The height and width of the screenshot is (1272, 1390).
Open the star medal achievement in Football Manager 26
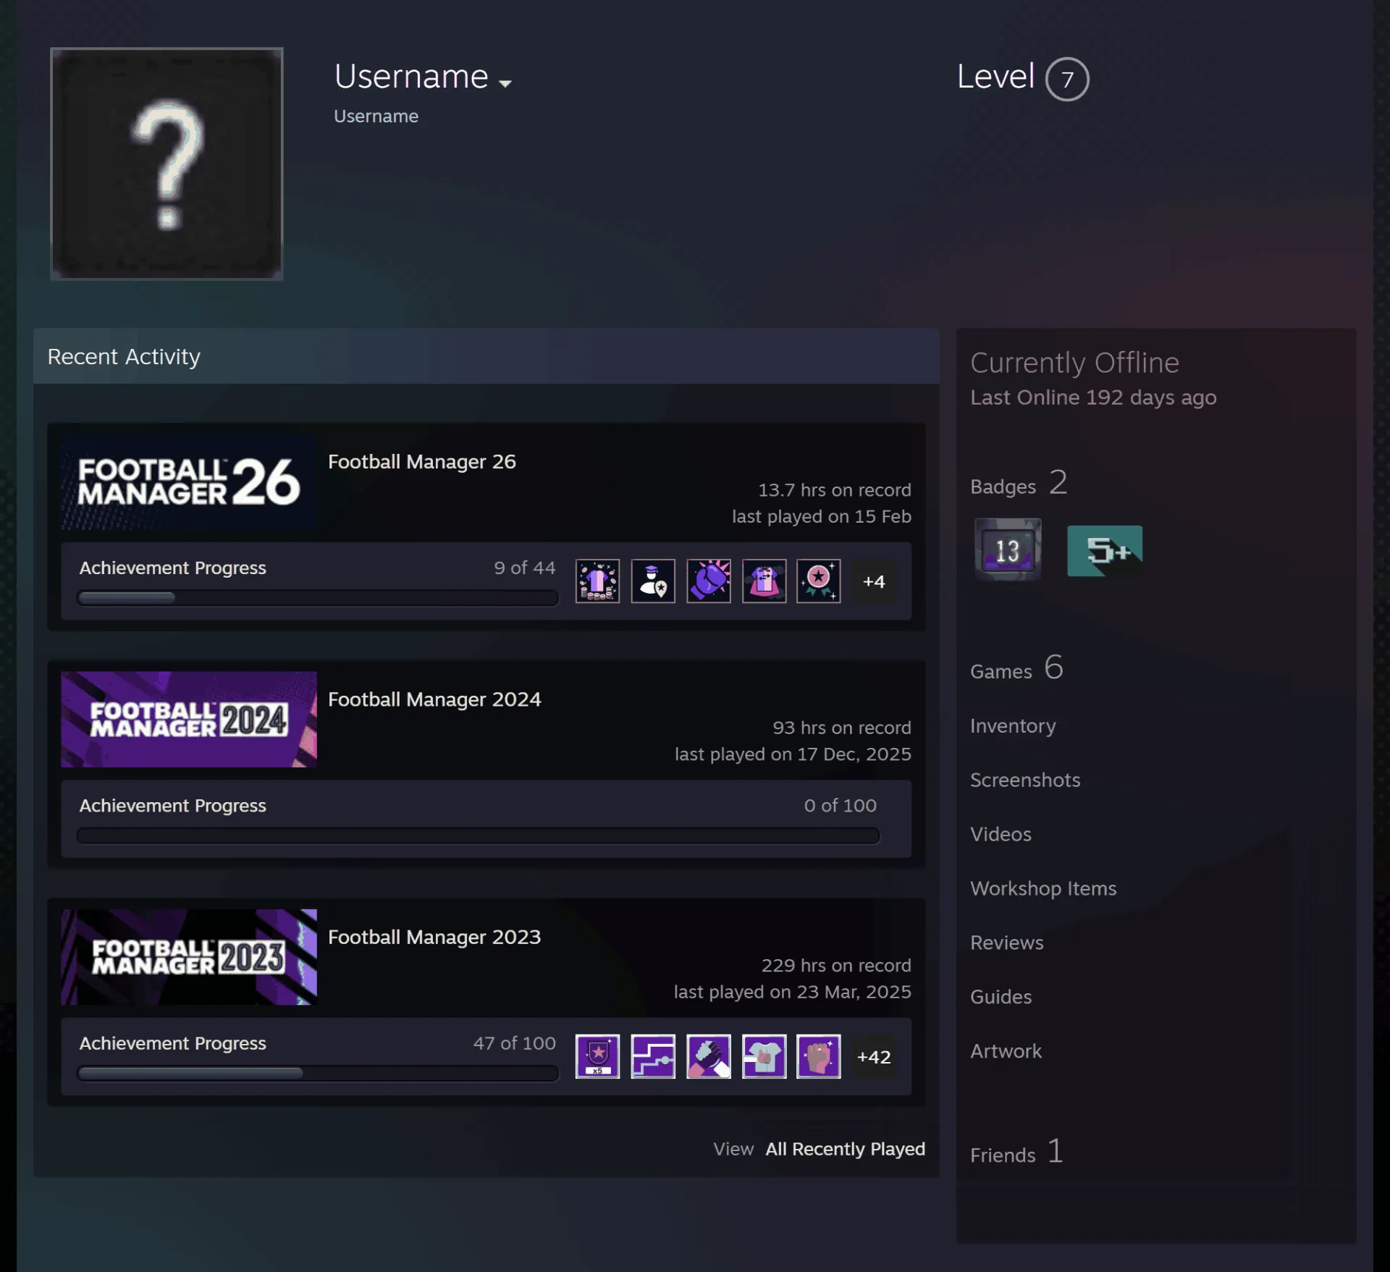coord(819,581)
